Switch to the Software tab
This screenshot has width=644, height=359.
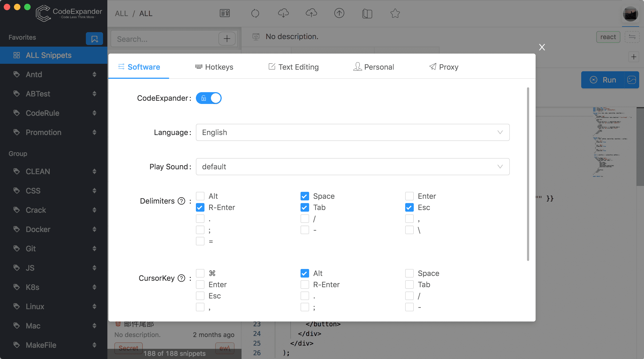point(139,67)
